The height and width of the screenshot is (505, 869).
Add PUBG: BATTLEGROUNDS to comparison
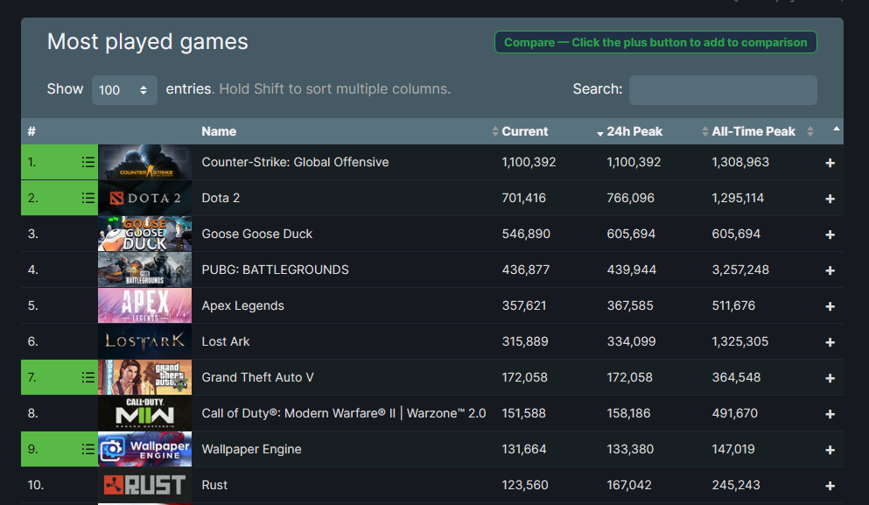(830, 270)
